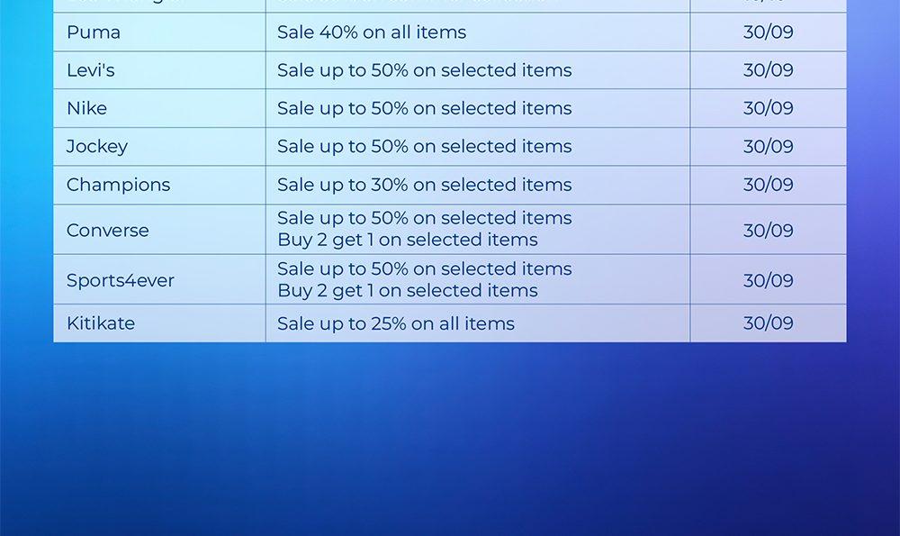Viewport: 900px width, 536px height.
Task: Select the 30/09 date in the Nike row
Action: pos(768,108)
